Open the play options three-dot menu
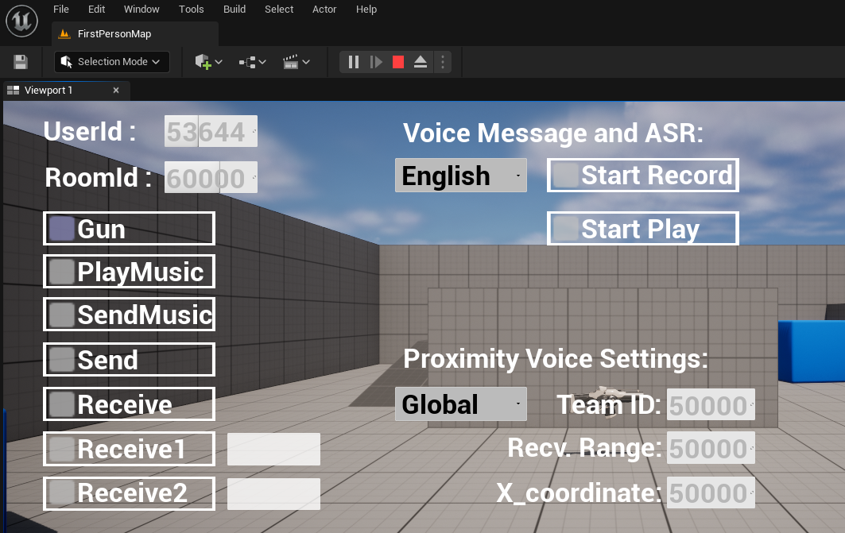This screenshot has width=845, height=533. 443,62
